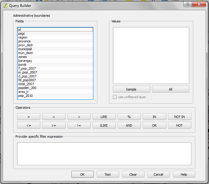Pick the prov_distr field
209x184 pixels.
(55, 45)
